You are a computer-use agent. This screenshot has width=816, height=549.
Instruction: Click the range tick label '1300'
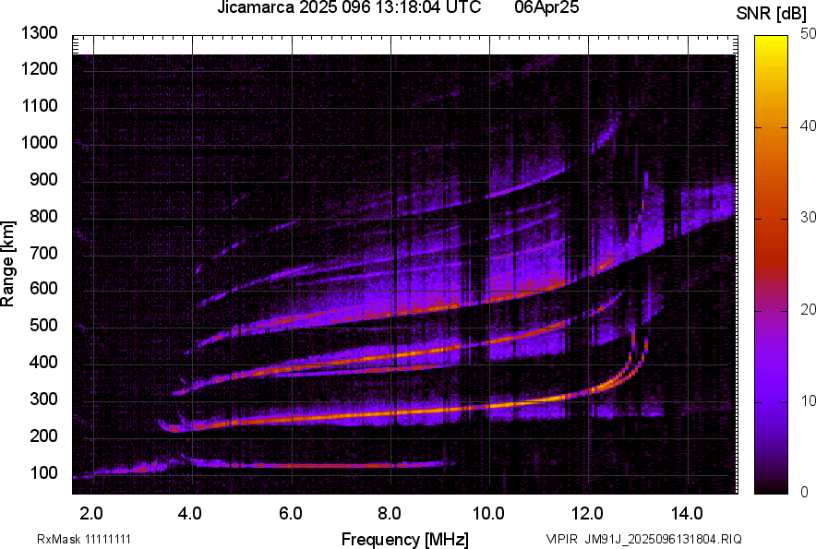39,33
